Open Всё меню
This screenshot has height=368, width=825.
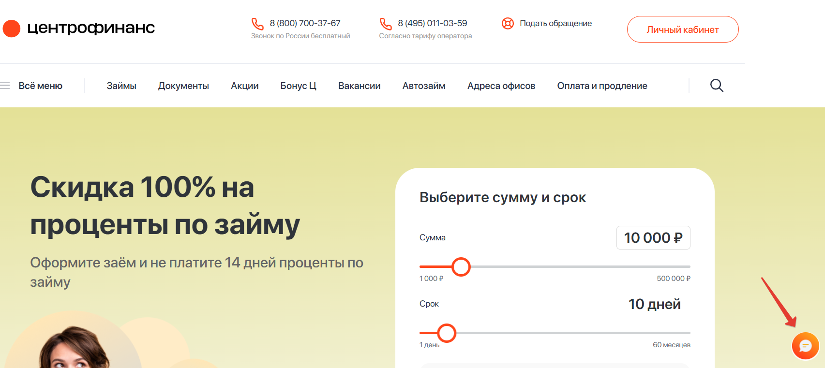point(41,86)
